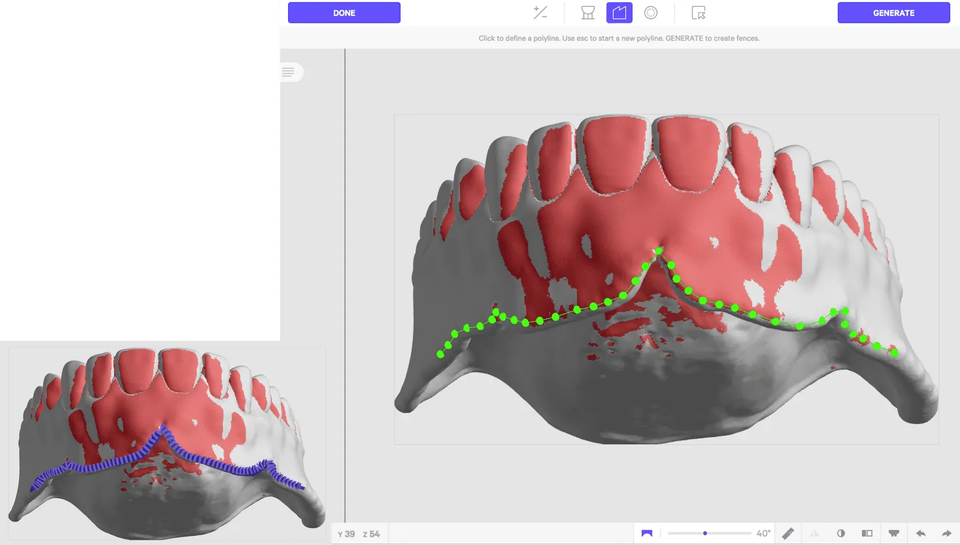
Task: Toggle the half-circle contrast view icon
Action: [841, 533]
